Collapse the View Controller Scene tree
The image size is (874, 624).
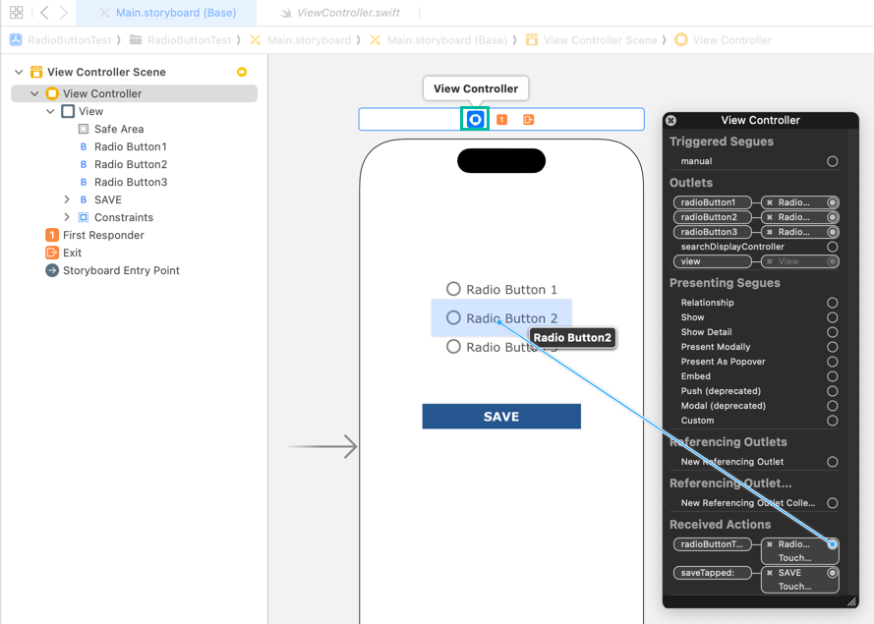(19, 72)
